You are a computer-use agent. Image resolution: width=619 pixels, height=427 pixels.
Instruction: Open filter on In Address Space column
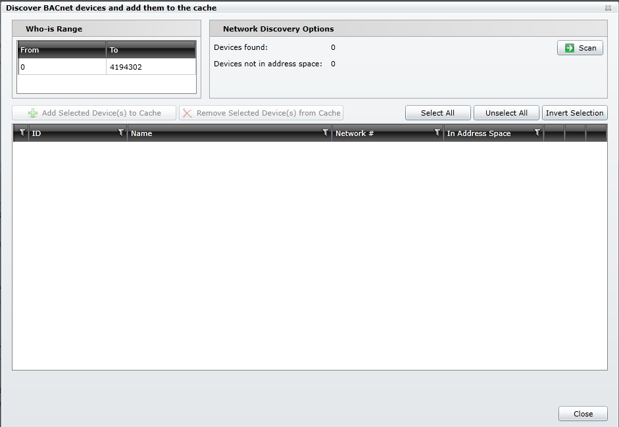point(537,133)
